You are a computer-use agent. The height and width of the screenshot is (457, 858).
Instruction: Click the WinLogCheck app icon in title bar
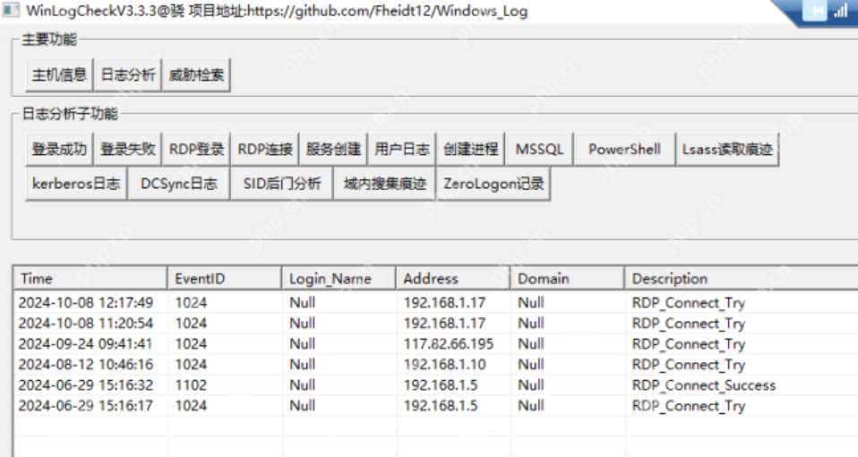(11, 12)
